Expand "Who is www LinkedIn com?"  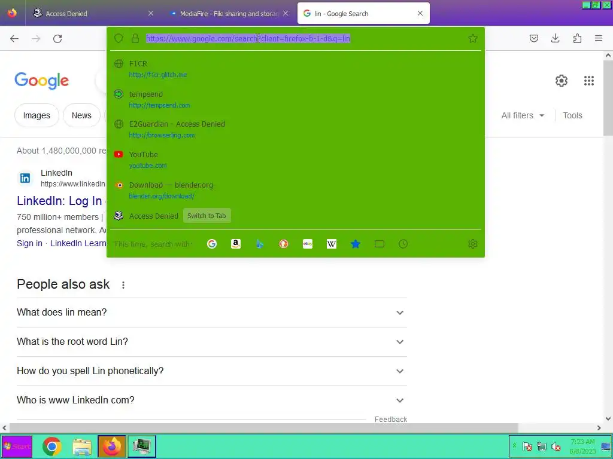click(x=212, y=400)
